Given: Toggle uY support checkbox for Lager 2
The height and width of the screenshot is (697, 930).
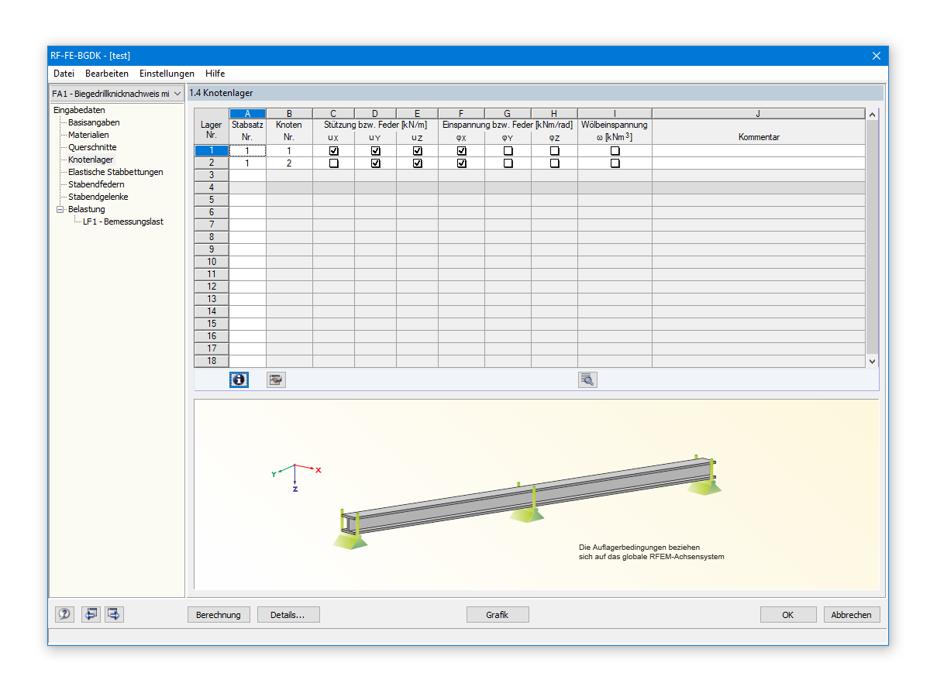Looking at the screenshot, I should pos(376,163).
